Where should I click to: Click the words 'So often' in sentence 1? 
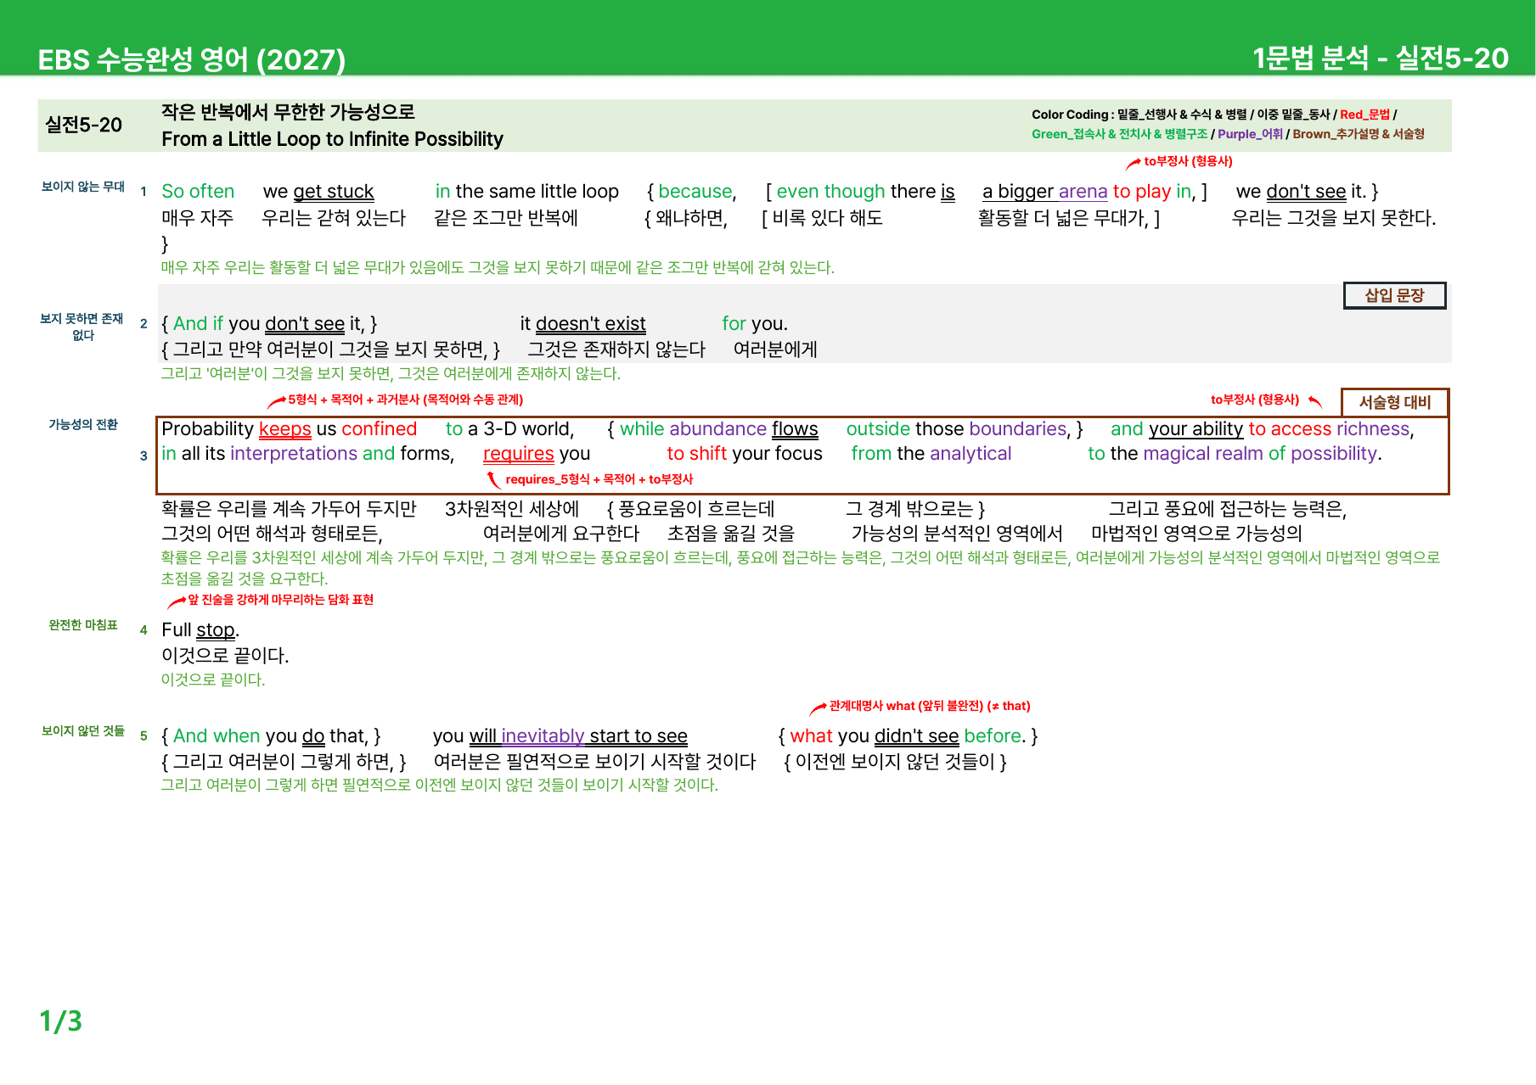(x=198, y=192)
